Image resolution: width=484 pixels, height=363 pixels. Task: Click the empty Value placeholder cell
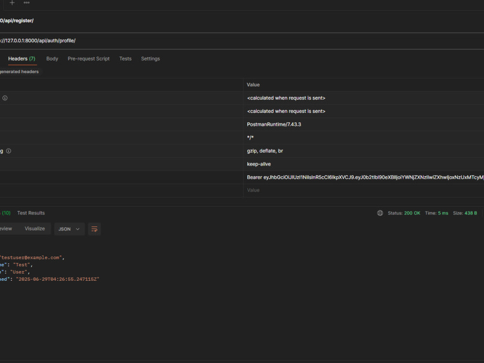[x=363, y=190]
